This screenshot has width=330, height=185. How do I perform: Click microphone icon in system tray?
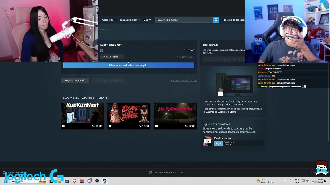(x=291, y=181)
